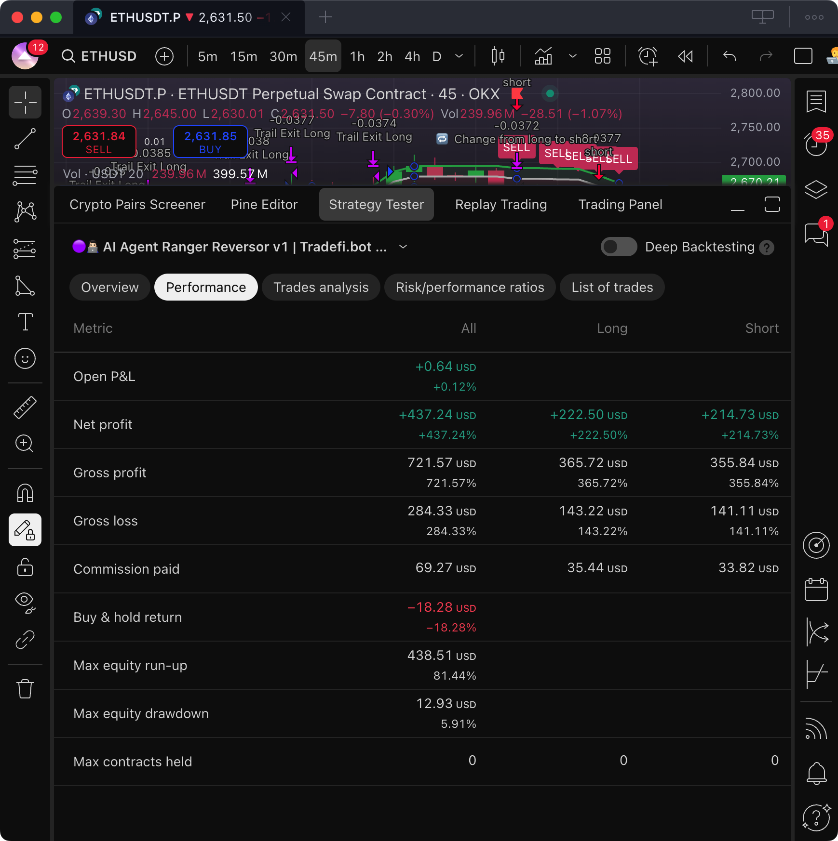Select the Text annotation tool

tap(25, 322)
